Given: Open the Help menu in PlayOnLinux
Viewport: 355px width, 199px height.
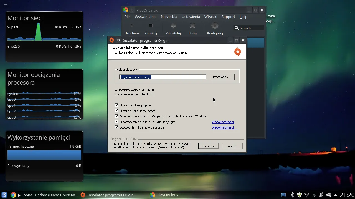Looking at the screenshot, I should point(244,17).
